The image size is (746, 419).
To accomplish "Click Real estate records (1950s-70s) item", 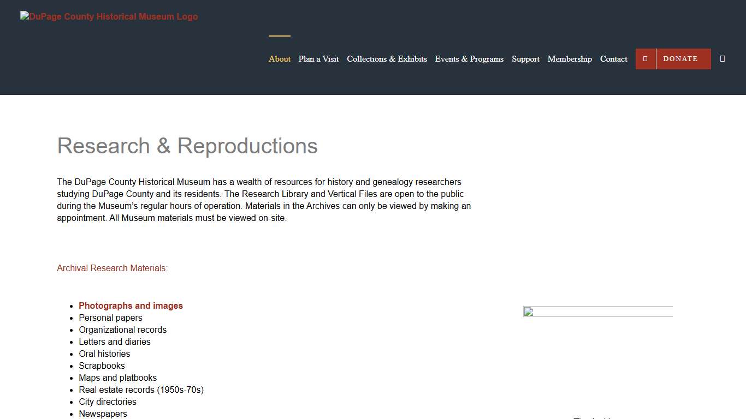I will [141, 390].
